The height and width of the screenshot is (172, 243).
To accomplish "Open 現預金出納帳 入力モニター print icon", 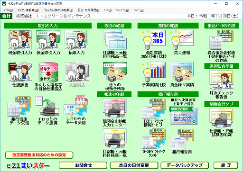I will [x=115, y=113].
